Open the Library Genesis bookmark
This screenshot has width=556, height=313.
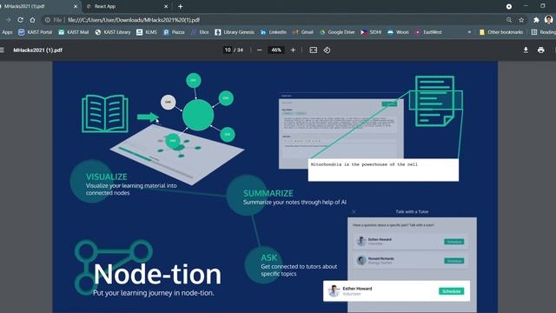tap(235, 32)
